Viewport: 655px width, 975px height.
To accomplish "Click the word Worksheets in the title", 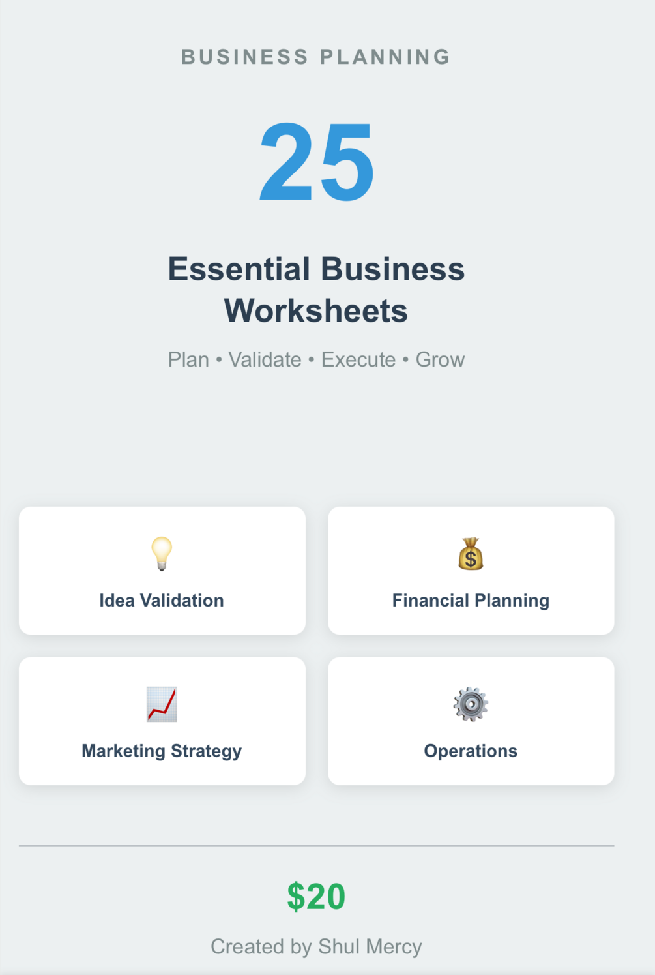I will pos(316,311).
